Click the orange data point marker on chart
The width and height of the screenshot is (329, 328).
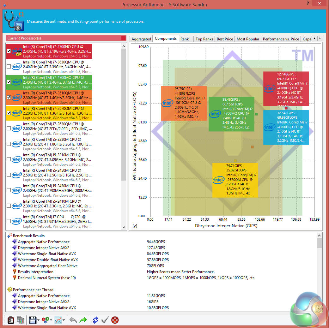[253, 147]
